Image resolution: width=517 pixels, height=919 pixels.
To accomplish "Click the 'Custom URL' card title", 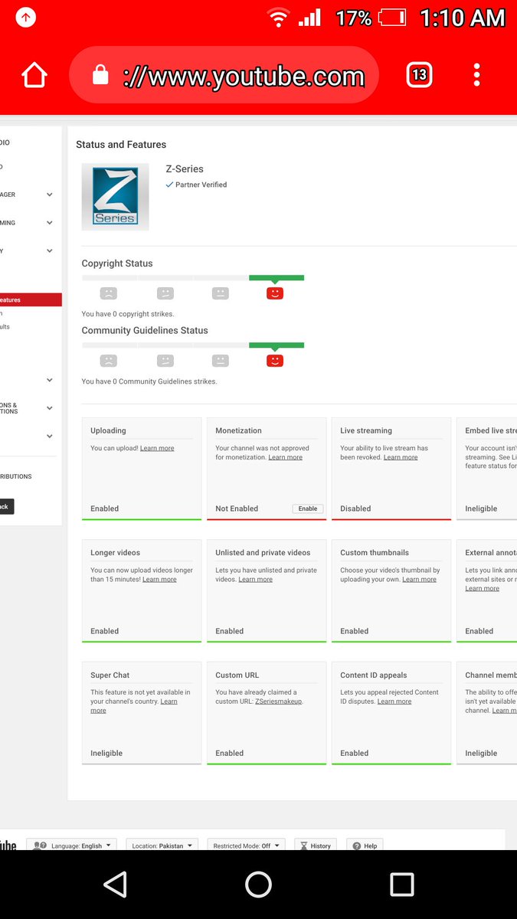I will click(x=237, y=675).
